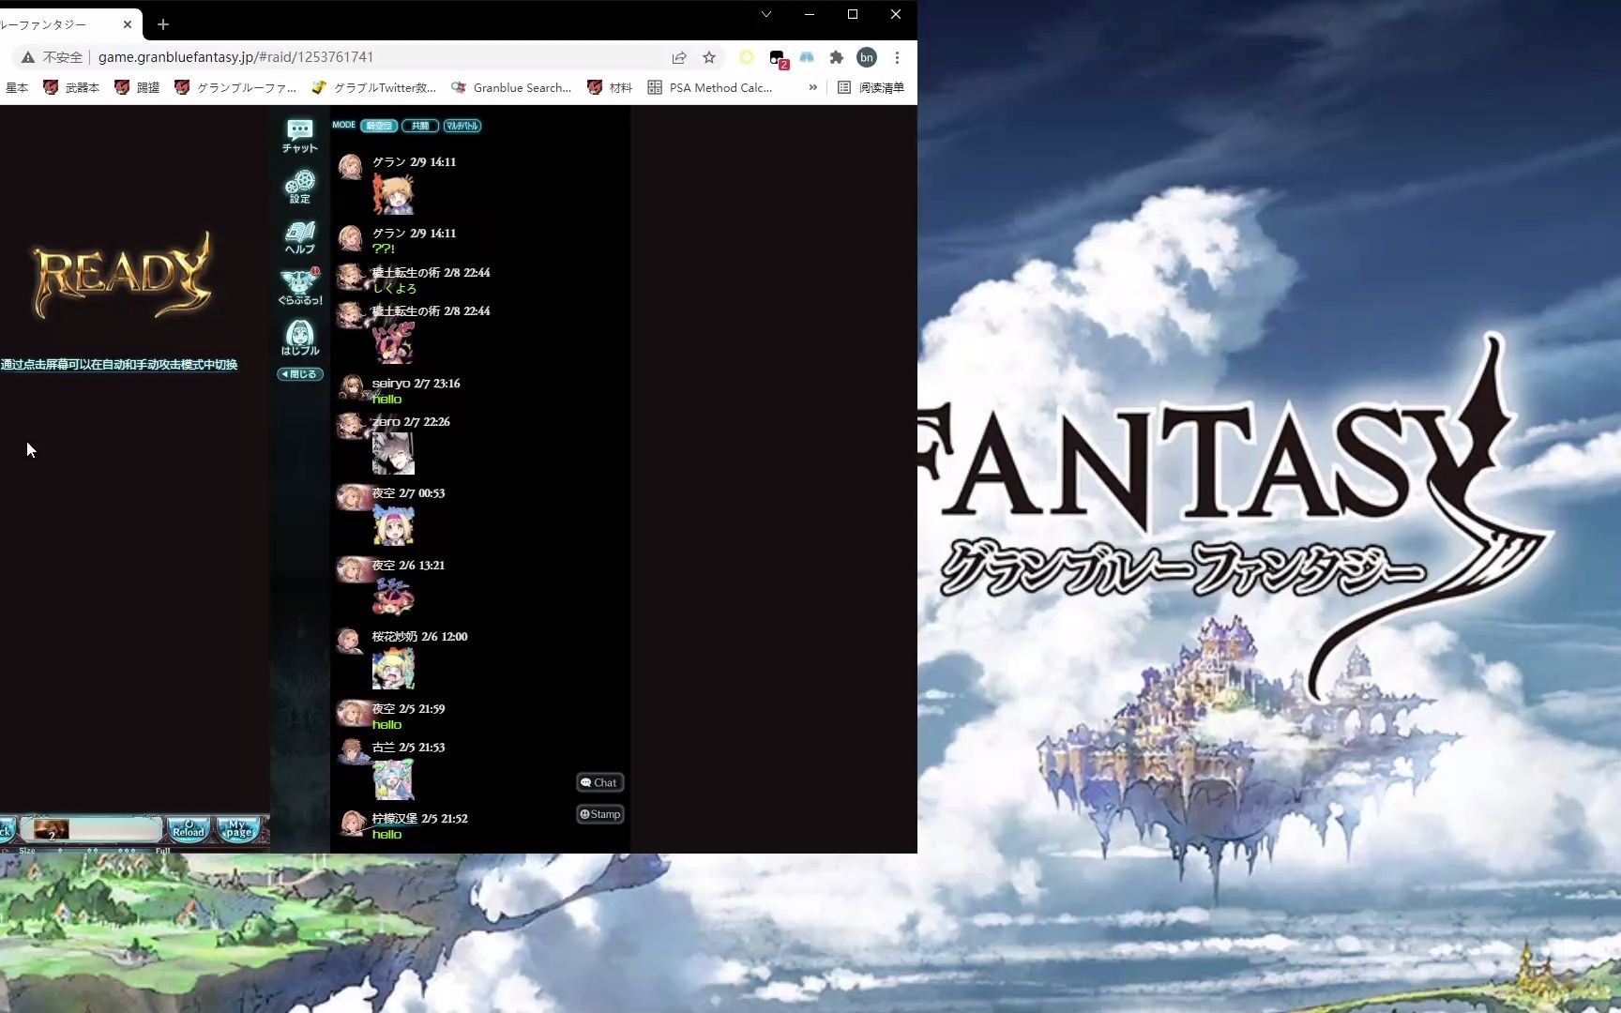Viewport: 1621px width, 1013px height.
Task: Open the 設定 settings gear icon
Action: click(300, 187)
